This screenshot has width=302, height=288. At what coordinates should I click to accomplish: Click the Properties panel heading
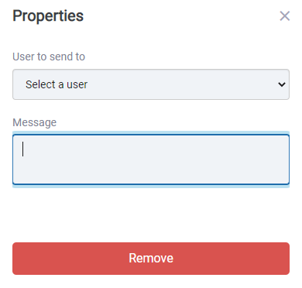[x=48, y=16]
